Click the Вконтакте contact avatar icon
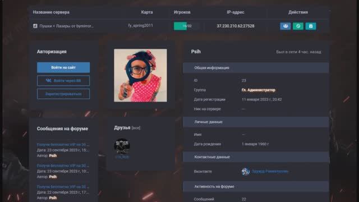 pyautogui.click(x=246, y=171)
